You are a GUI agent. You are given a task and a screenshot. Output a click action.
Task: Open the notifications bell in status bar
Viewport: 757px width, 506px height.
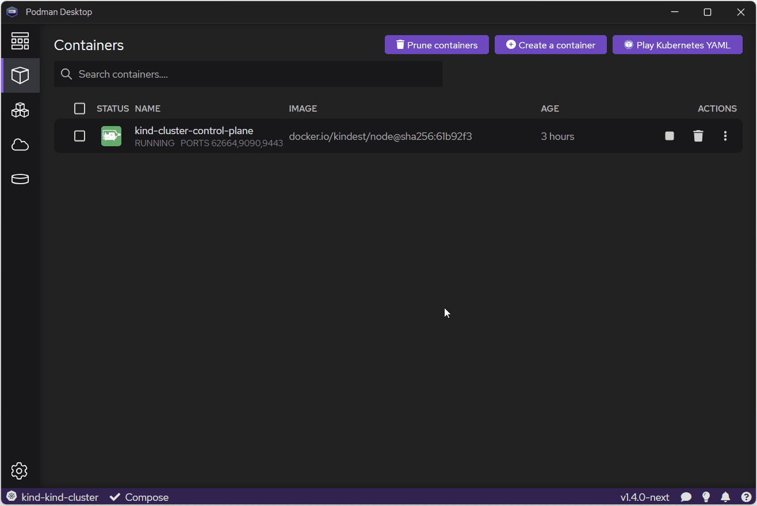(725, 497)
